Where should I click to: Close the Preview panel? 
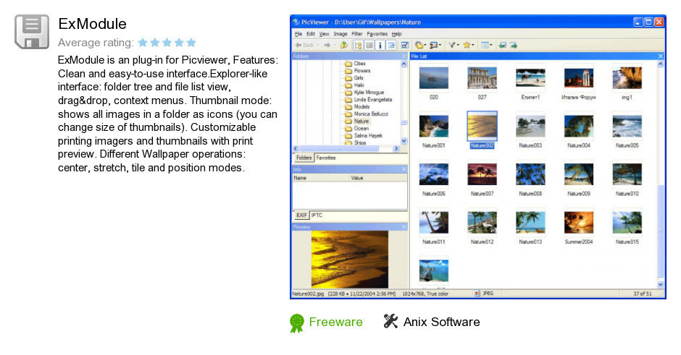404,227
